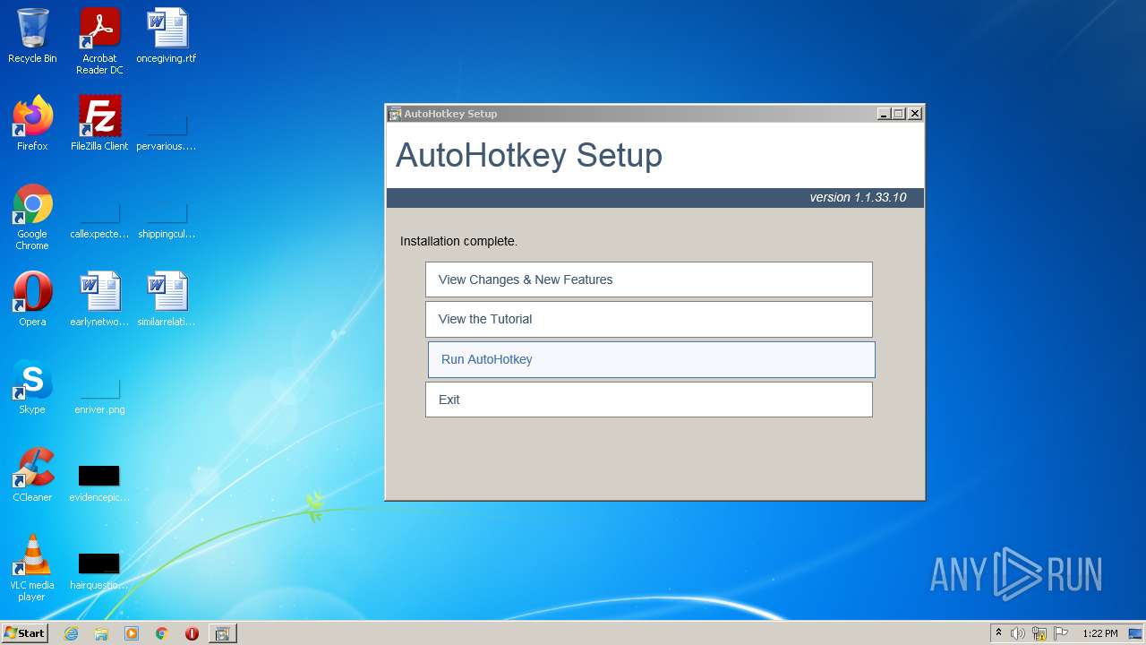Screen dimensions: 1146x645
Task: Open Windows Media Player taskbar icon
Action: click(132, 633)
